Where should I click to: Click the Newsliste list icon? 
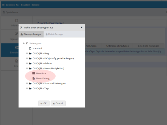click(34, 73)
